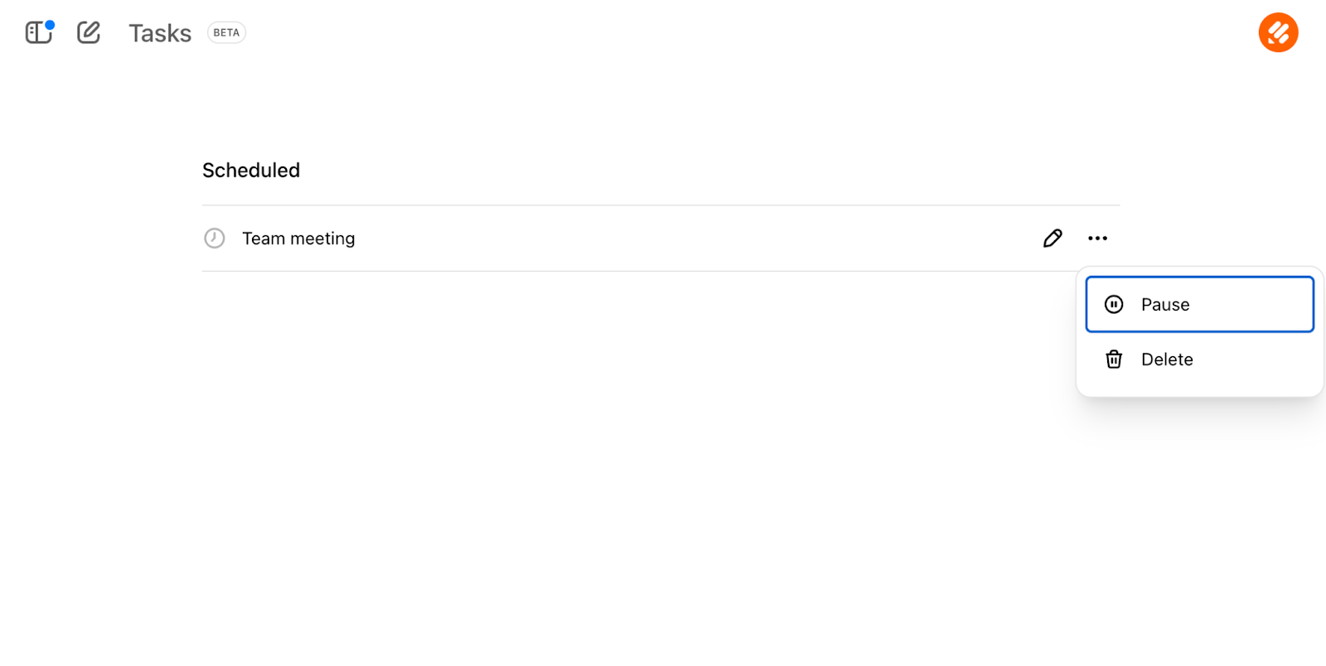The width and height of the screenshot is (1326, 666).
Task: Click the BETA badge
Action: pyautogui.click(x=226, y=33)
